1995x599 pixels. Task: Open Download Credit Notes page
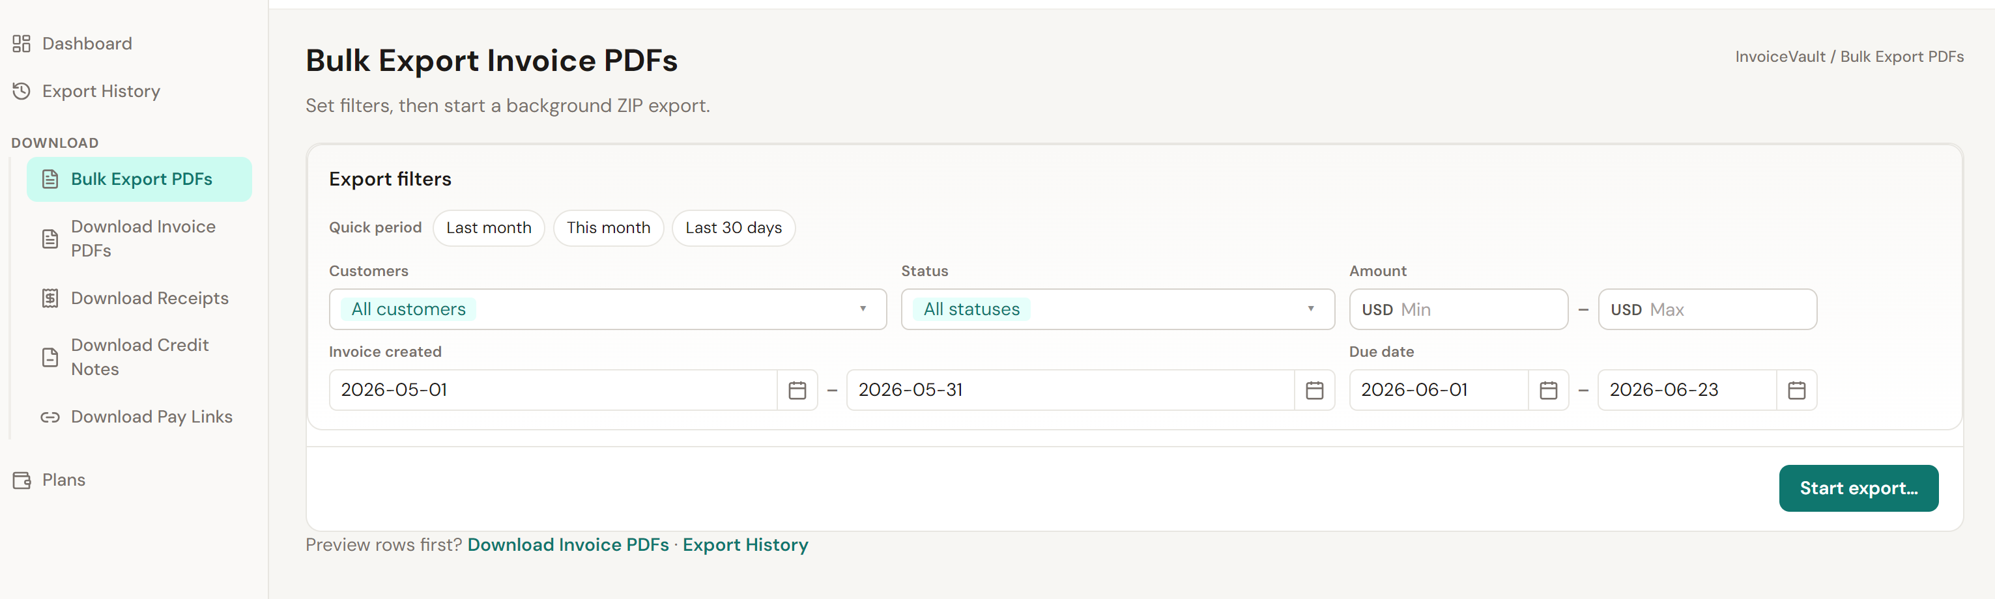[139, 357]
